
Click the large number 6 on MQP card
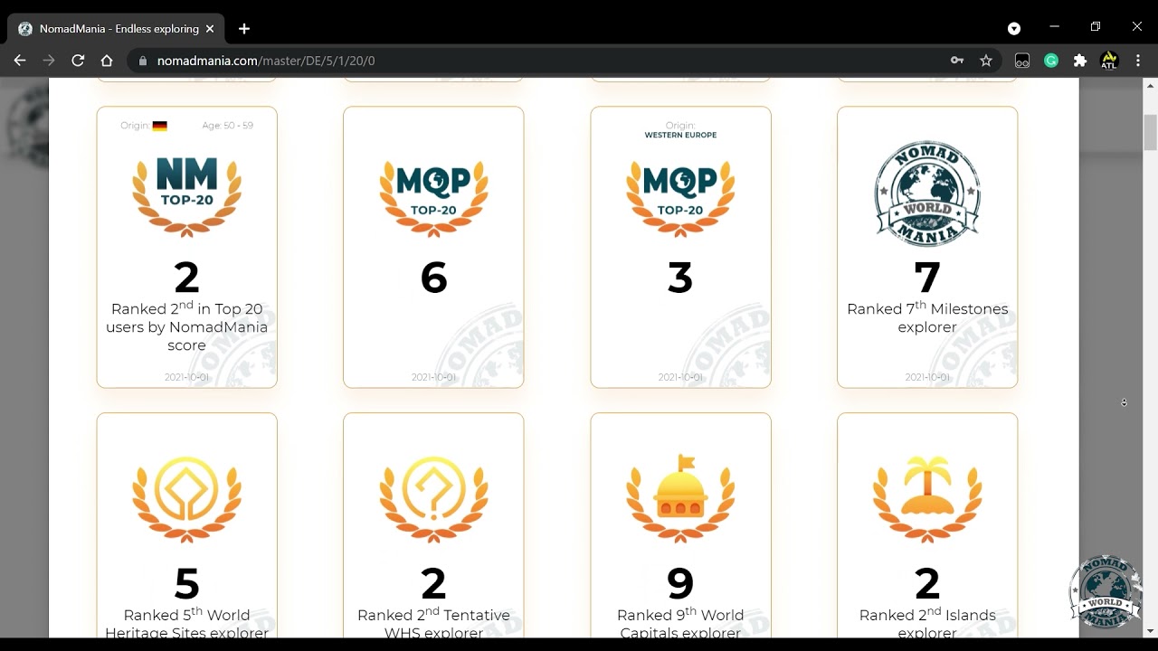(x=433, y=278)
